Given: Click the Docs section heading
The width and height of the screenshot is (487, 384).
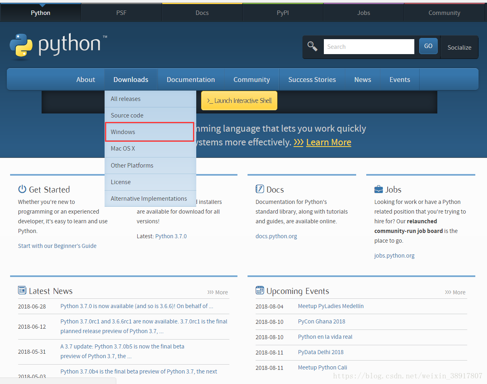Looking at the screenshot, I should coord(275,189).
